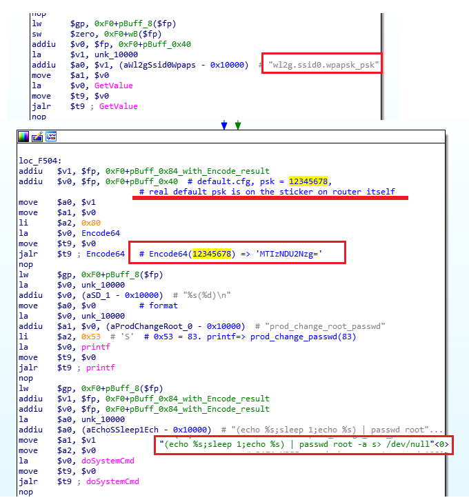Click the edit node pencil icon

pos(37,137)
